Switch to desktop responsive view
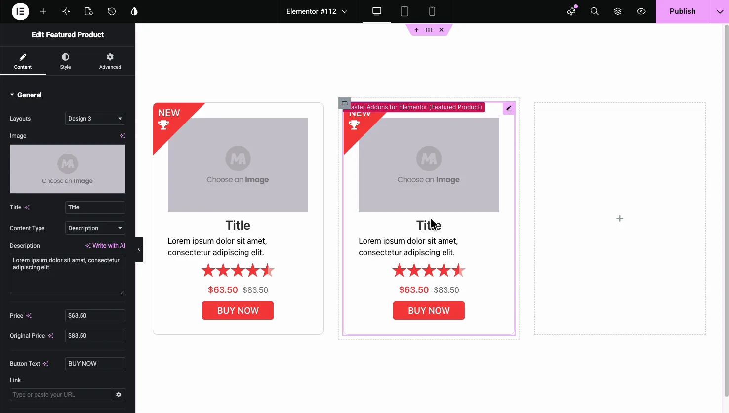This screenshot has height=413, width=729. [x=377, y=11]
